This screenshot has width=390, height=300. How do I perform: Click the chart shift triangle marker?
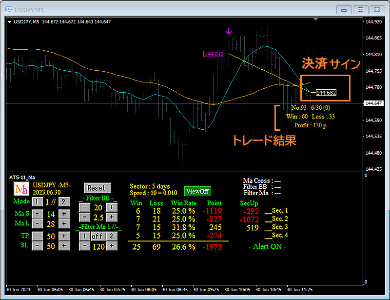(x=315, y=19)
